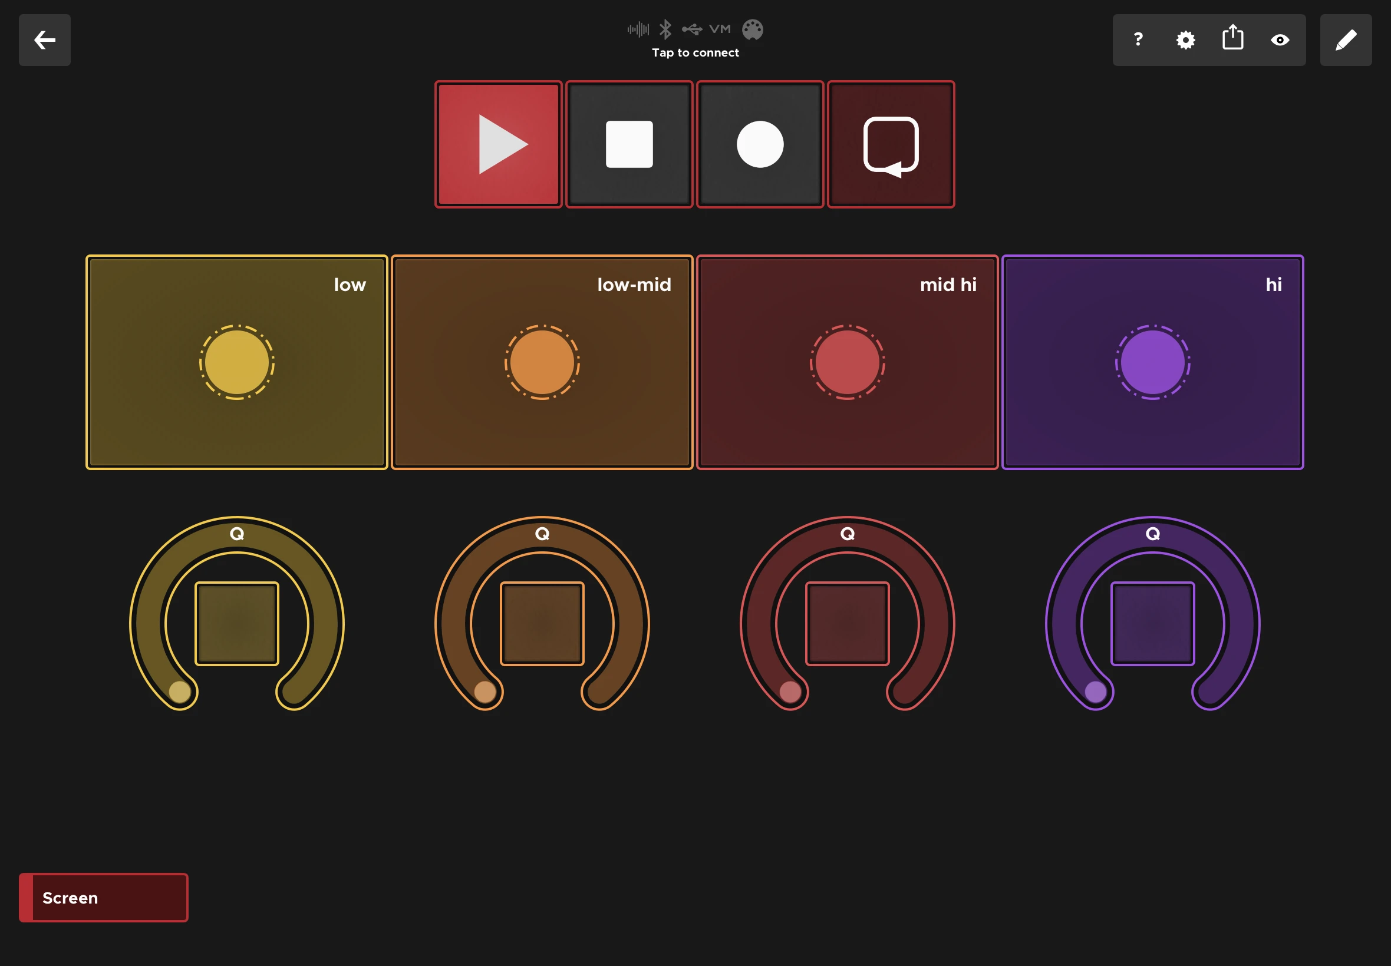Viewport: 1391px width, 966px height.
Task: Open the help question mark icon
Action: [1138, 40]
